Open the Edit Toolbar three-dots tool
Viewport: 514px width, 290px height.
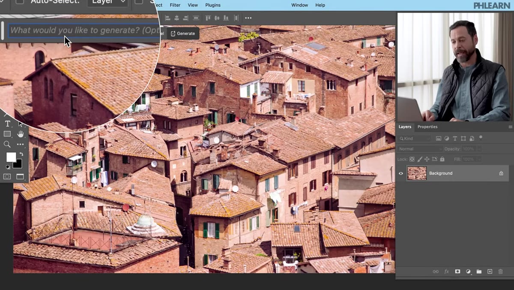coord(21,145)
